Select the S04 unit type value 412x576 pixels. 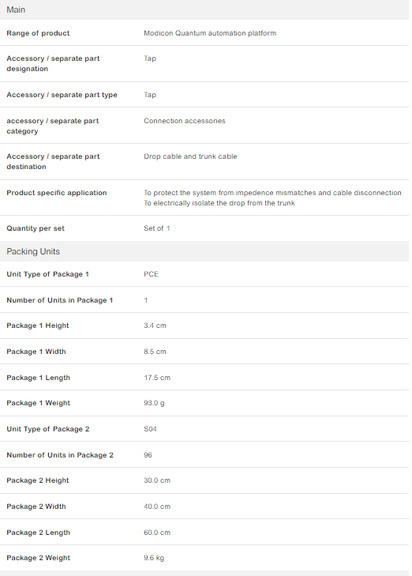(150, 429)
